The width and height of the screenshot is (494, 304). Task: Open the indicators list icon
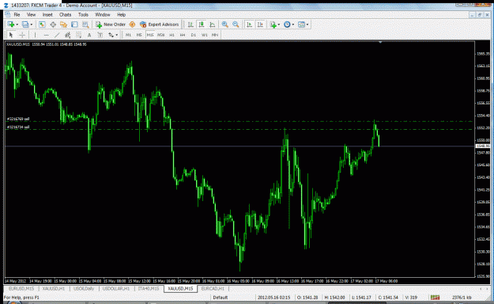(273, 25)
